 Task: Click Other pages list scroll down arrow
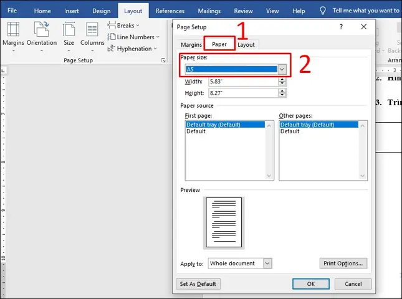(363, 176)
